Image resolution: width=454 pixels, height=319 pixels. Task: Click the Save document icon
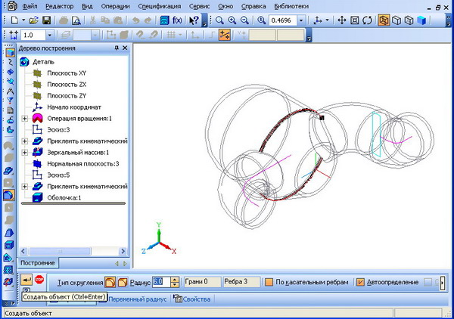pos(47,20)
